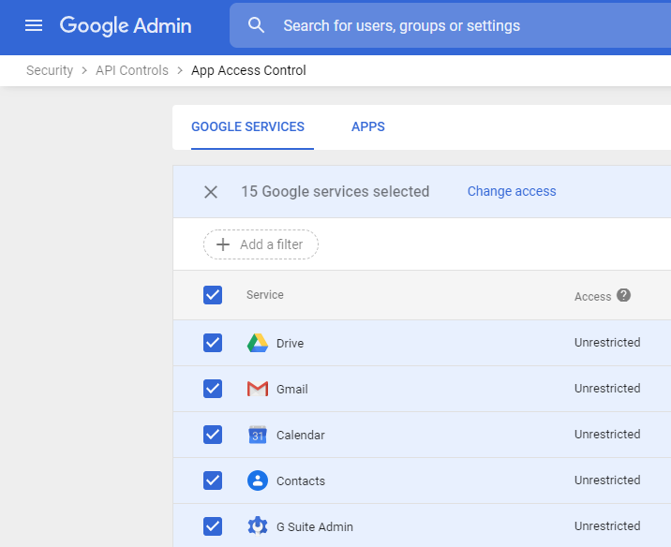Click Change access link
671x547 pixels.
tap(512, 191)
